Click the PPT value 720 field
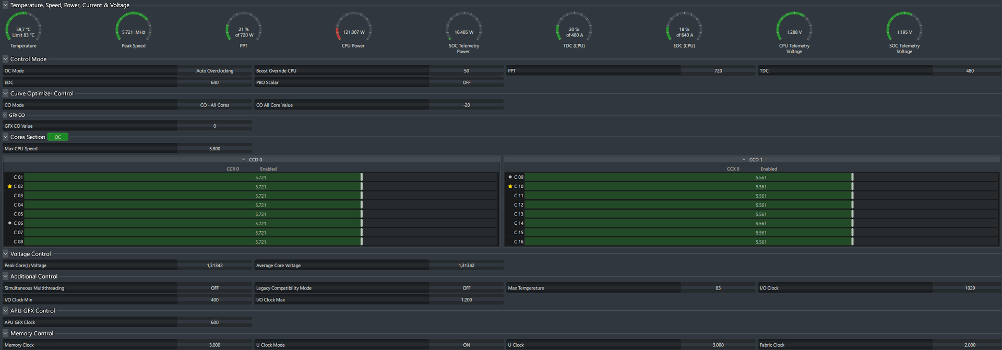The width and height of the screenshot is (1002, 350). tap(718, 71)
